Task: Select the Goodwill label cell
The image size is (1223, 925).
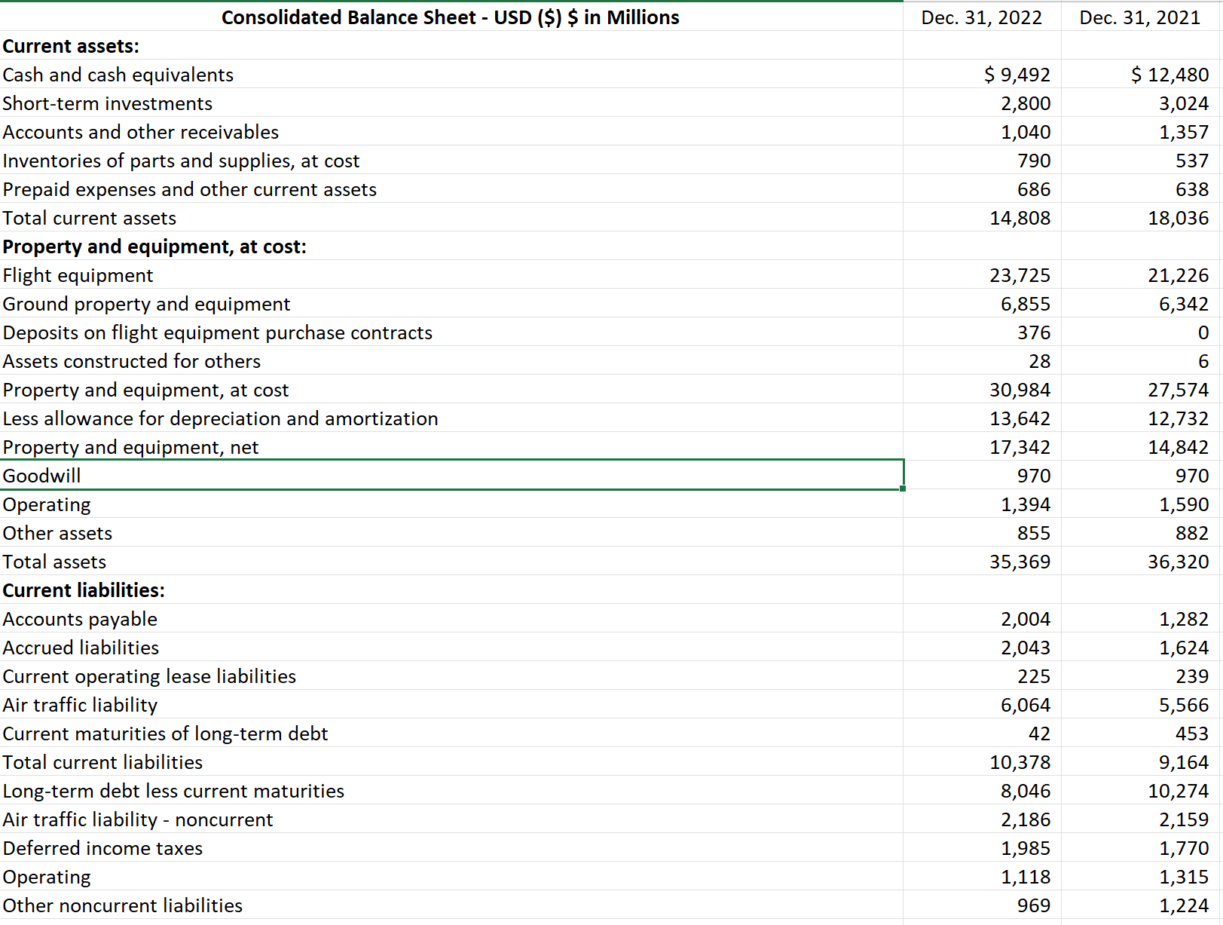Action: click(x=451, y=475)
